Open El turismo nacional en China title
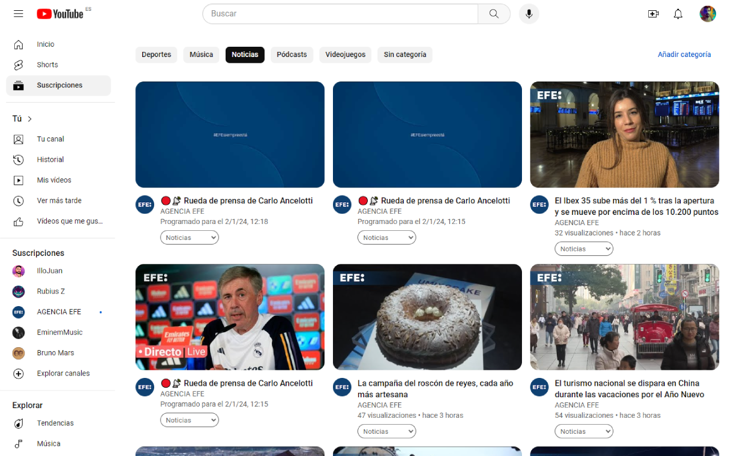The width and height of the screenshot is (731, 456). pyautogui.click(x=629, y=389)
